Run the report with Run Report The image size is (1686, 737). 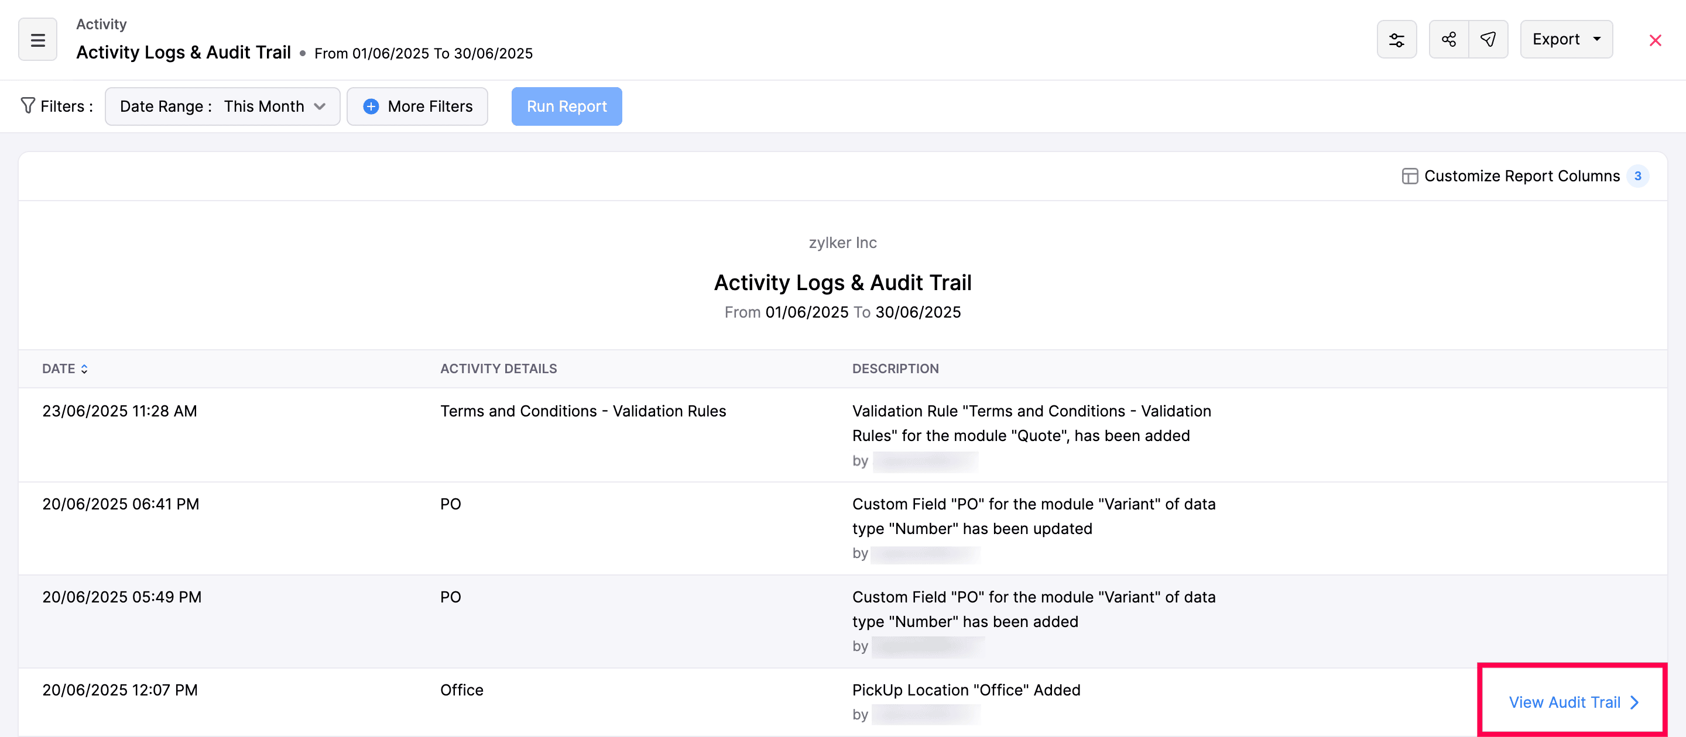(x=566, y=106)
